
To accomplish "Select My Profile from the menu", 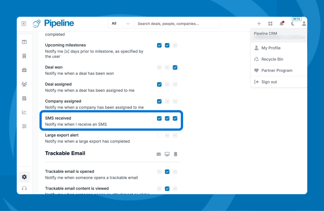I will [x=271, y=48].
